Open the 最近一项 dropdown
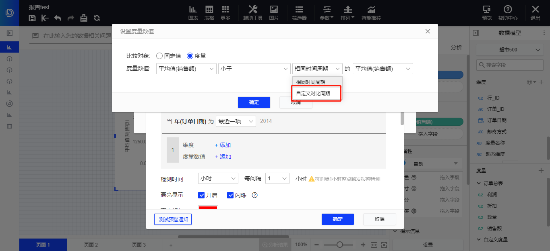The width and height of the screenshot is (550, 251). (236, 121)
